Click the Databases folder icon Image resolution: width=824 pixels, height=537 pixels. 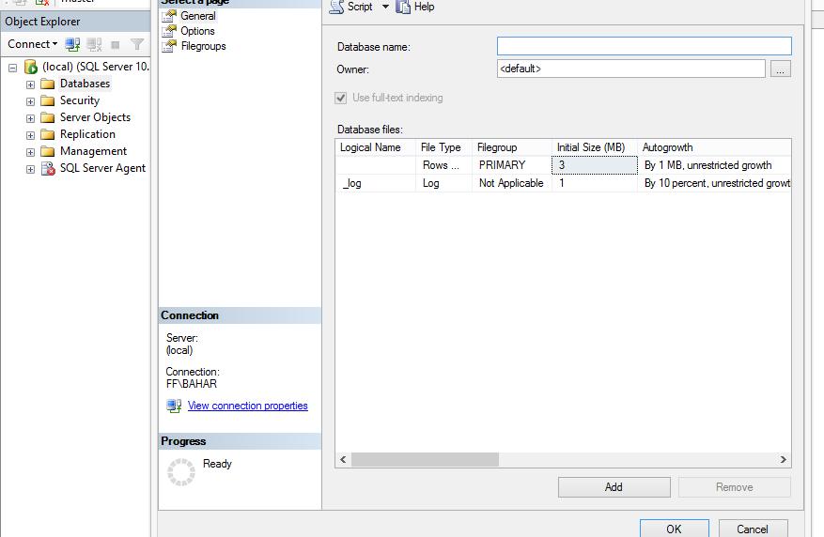[47, 84]
